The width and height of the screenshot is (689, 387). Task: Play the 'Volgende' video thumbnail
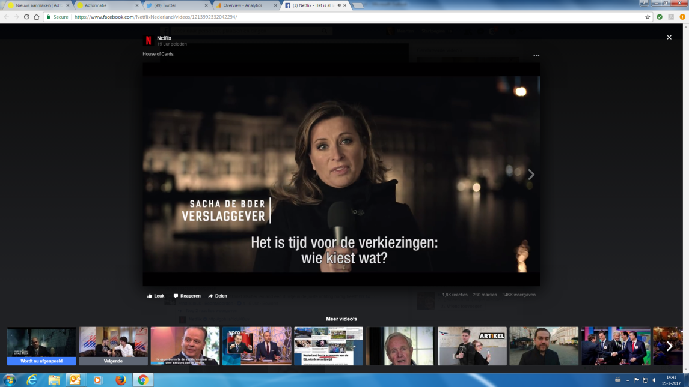(113, 346)
